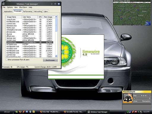Open the Options menu
Image resolution: width=152 pixels, height=114 pixels.
pyautogui.click(x=10, y=7)
